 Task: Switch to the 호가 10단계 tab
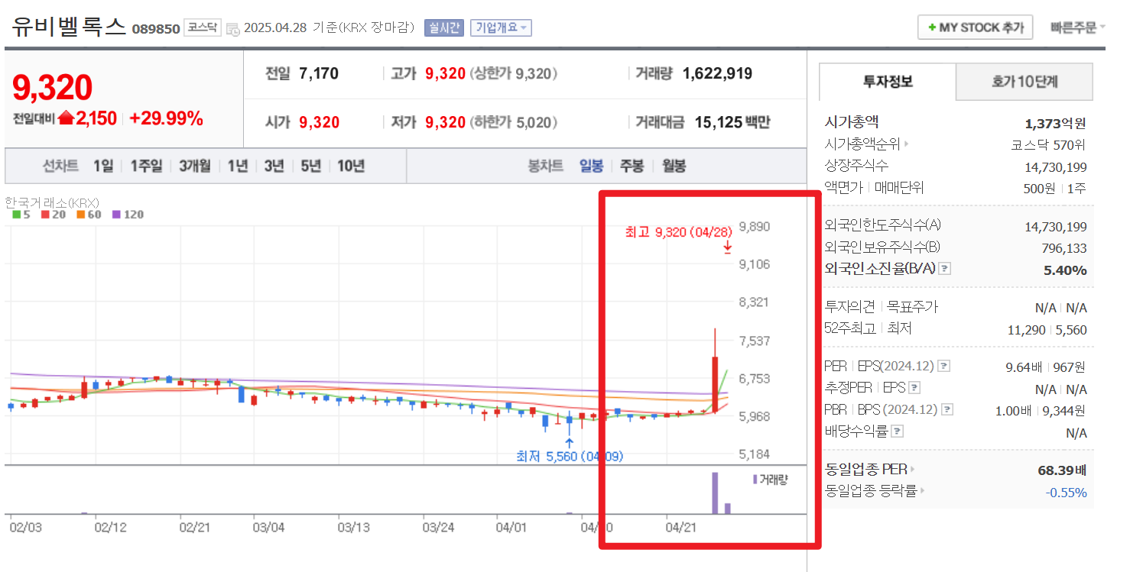(1024, 82)
